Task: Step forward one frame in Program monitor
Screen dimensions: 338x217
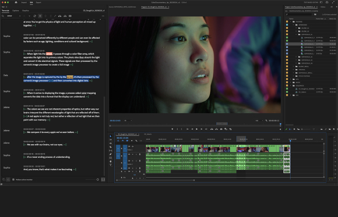Action: [201, 129]
